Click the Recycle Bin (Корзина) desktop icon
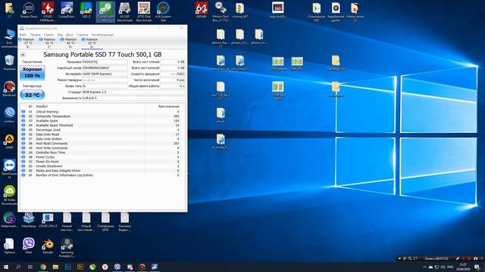Viewport: 485px width, 272px height. (9, 63)
